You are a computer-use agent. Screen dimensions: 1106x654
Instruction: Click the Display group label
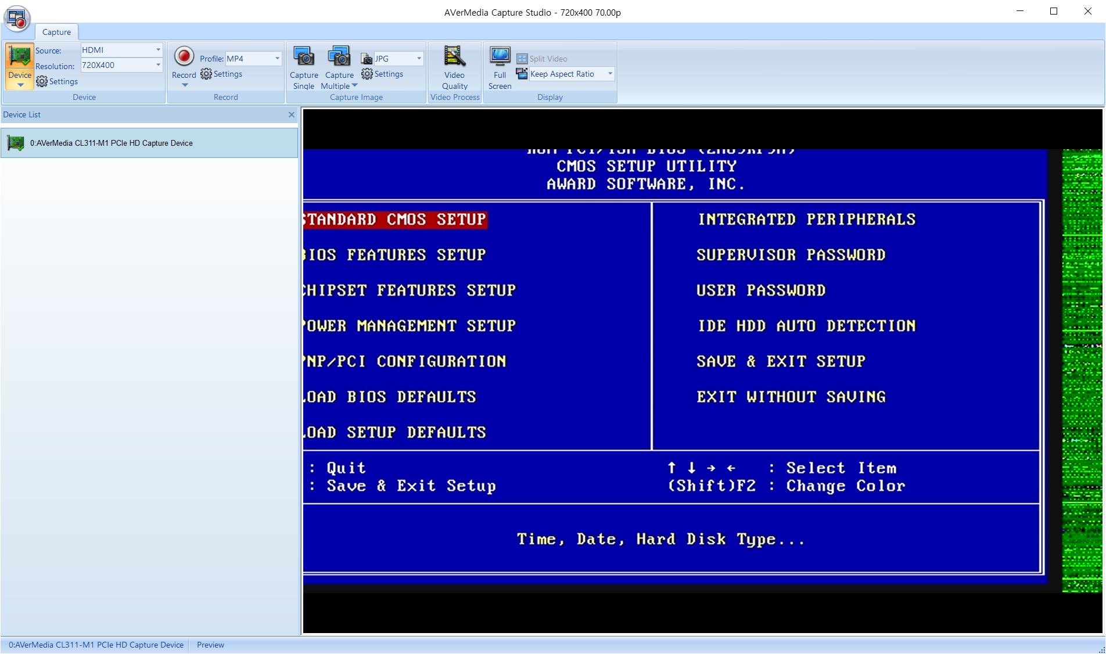(550, 97)
